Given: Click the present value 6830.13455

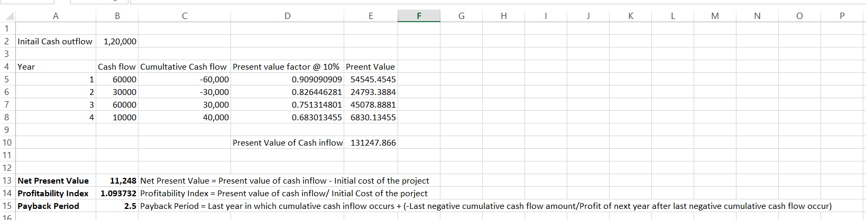Looking at the screenshot, I should (373, 117).
